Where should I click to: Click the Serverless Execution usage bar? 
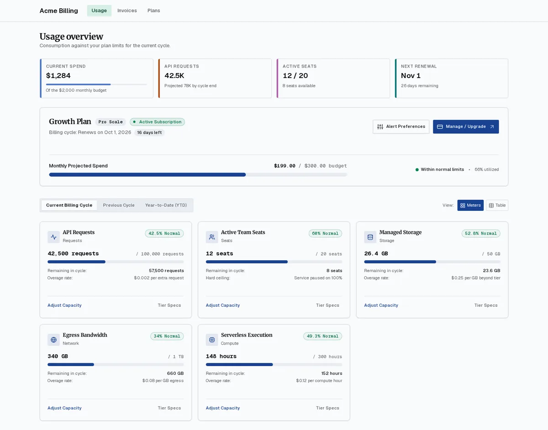(x=274, y=365)
